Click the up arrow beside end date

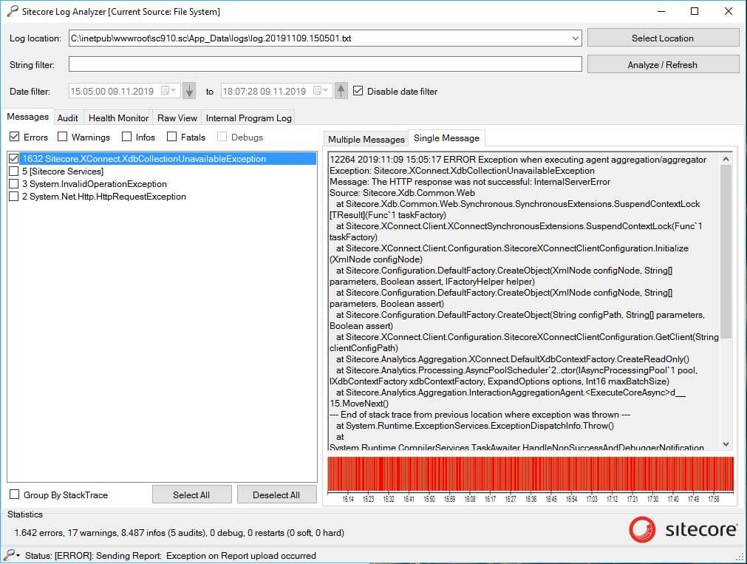click(341, 91)
